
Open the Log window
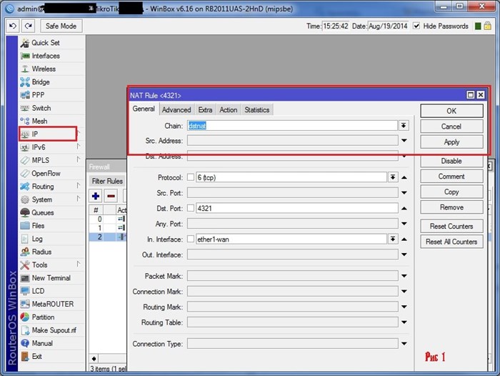click(x=37, y=239)
